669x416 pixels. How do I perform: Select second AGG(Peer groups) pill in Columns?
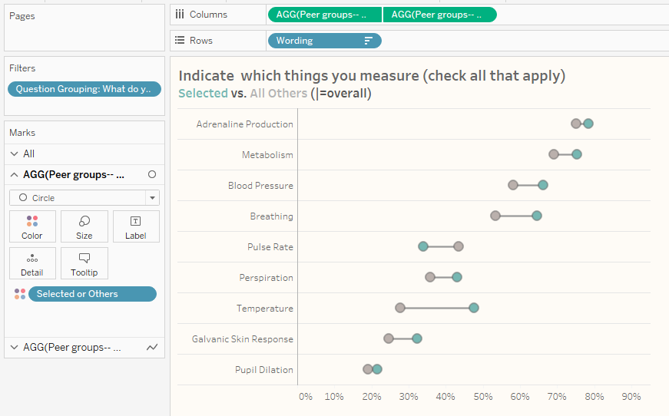coord(440,15)
